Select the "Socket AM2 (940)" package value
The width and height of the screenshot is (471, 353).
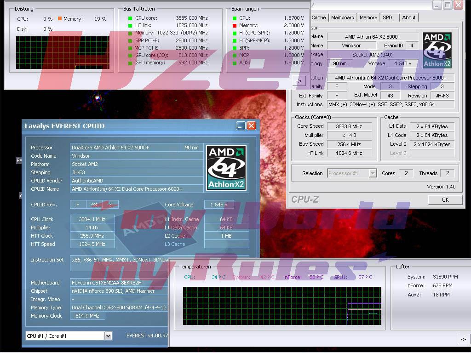[373, 55]
